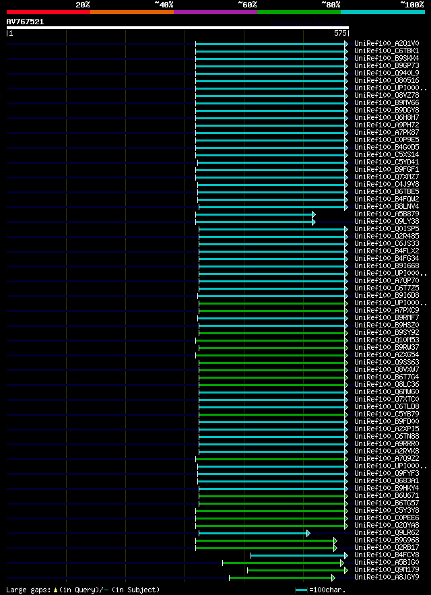This screenshot has height=595, width=431.
Task: Click the white query sequence bar
Action: 178,28
